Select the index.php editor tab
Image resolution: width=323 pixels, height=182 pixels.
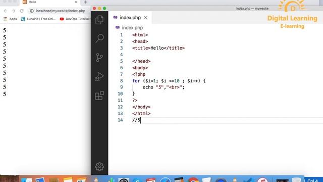click(130, 18)
